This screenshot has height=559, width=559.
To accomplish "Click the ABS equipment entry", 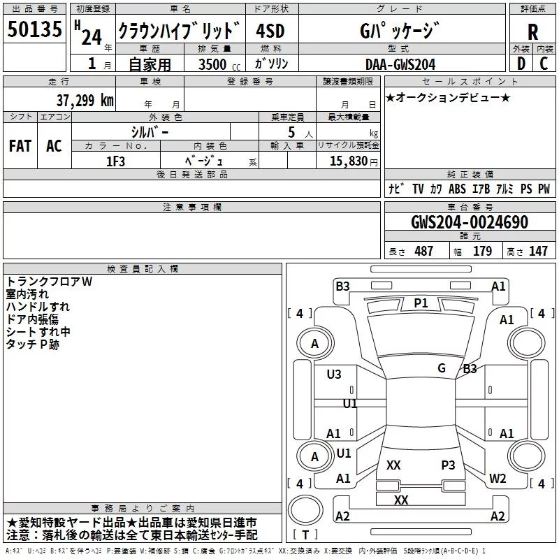I will click(457, 189).
